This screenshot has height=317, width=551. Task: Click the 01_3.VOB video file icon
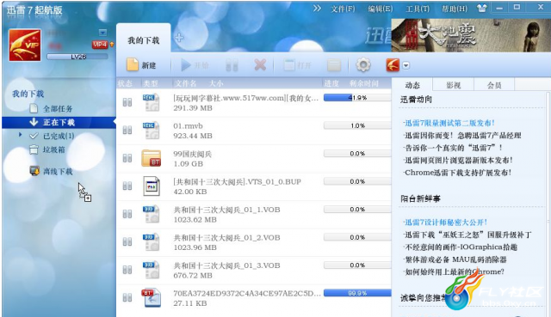(x=152, y=270)
